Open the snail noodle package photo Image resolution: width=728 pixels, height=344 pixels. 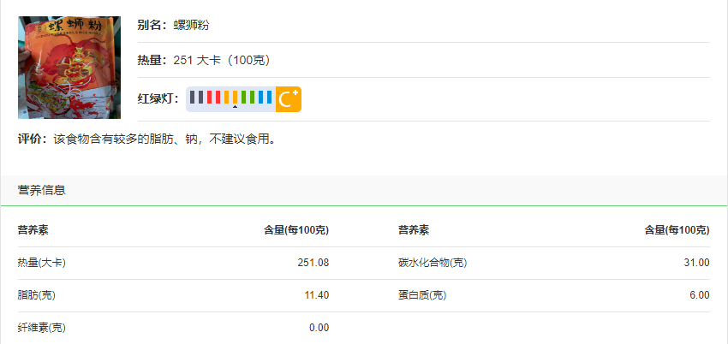coord(69,68)
